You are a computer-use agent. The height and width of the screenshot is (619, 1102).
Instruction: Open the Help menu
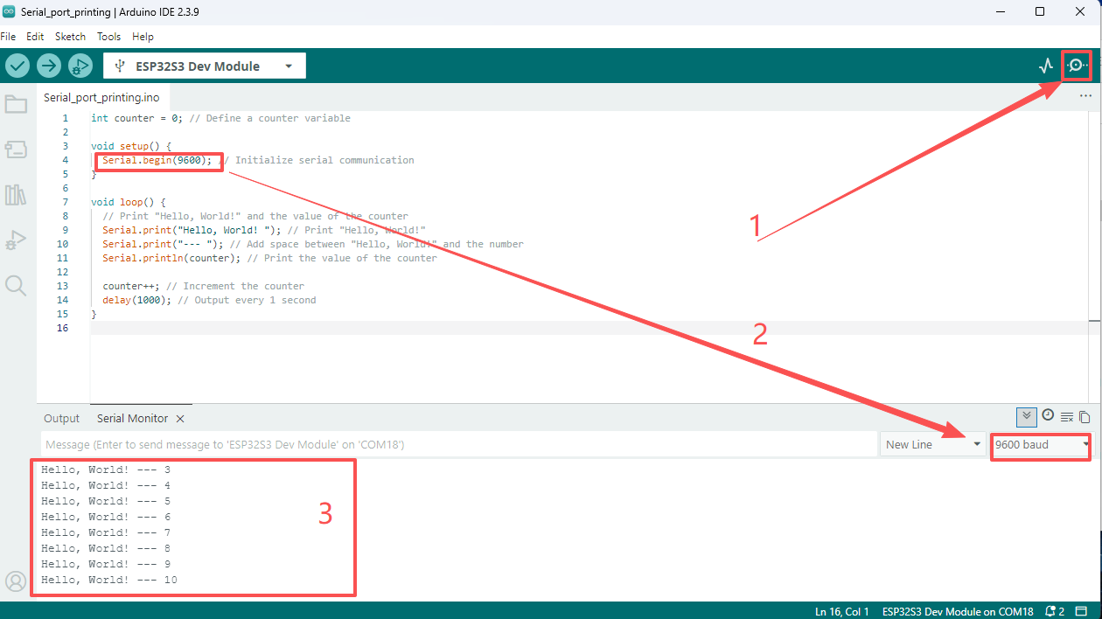(x=143, y=37)
